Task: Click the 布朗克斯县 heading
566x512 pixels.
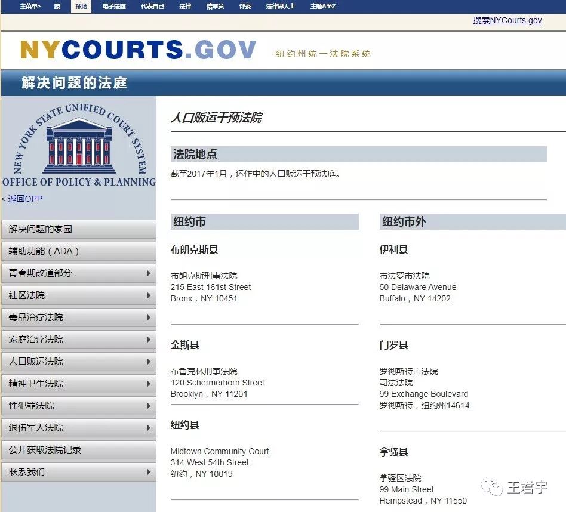Action: tap(194, 249)
